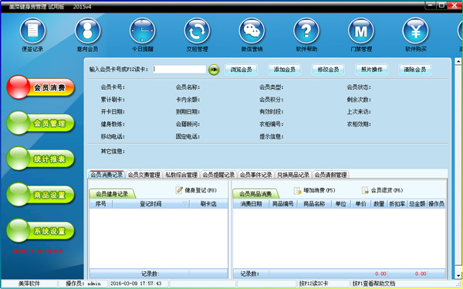Click the 会员退货 (F6) document icon
This screenshot has height=289, width=463.
[x=365, y=191]
